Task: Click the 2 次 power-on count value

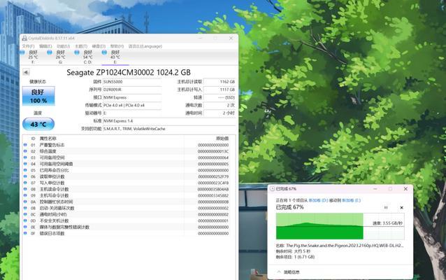Action: pos(220,106)
